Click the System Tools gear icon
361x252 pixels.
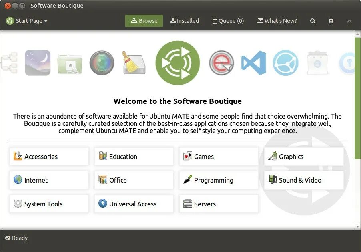coord(18,204)
